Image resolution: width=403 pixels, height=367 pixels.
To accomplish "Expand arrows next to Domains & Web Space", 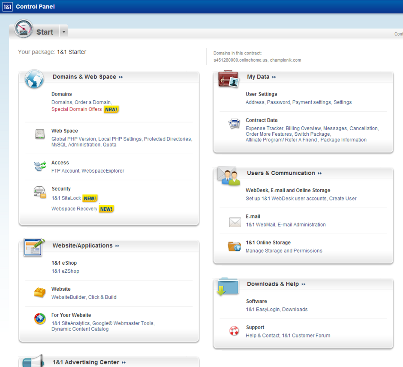I will tap(121, 77).
